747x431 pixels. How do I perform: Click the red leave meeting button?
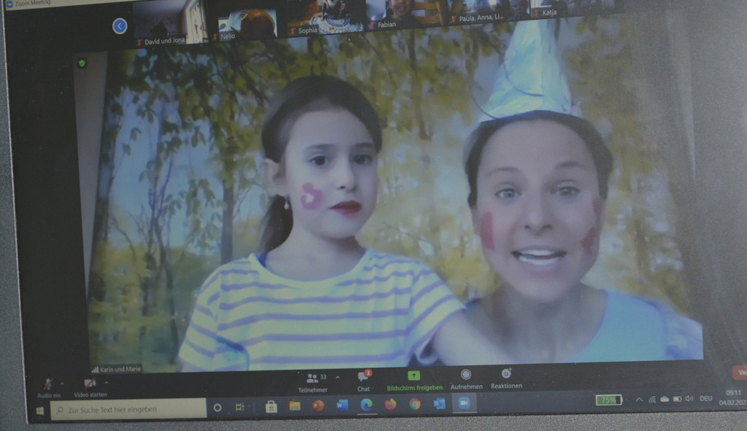click(x=740, y=372)
